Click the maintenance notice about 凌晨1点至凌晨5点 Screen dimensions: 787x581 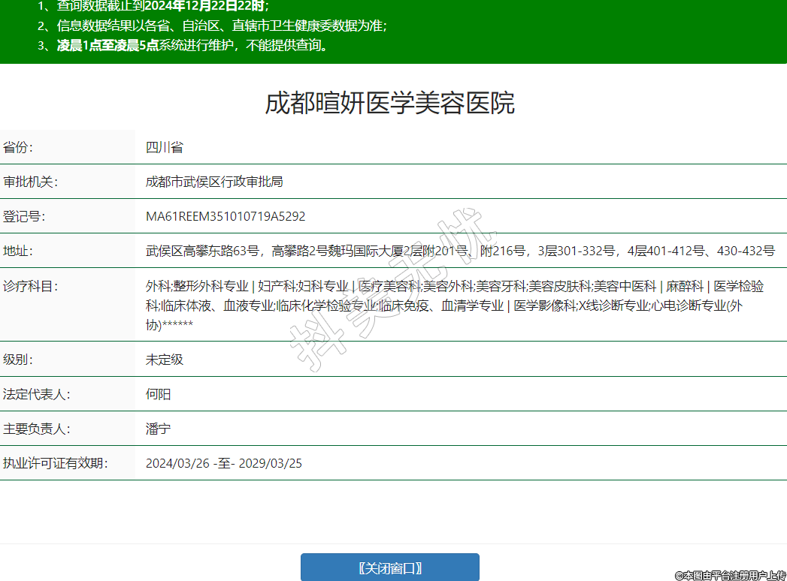tap(192, 45)
